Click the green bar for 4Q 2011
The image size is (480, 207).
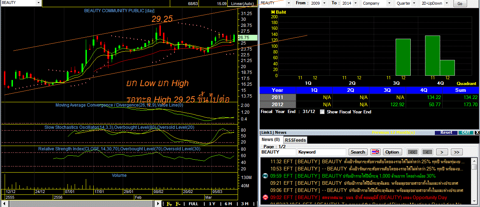[x=432, y=56]
